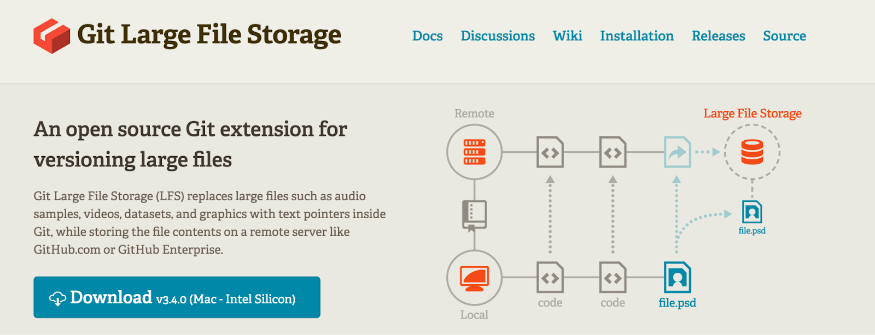View the Releases page

pos(718,36)
